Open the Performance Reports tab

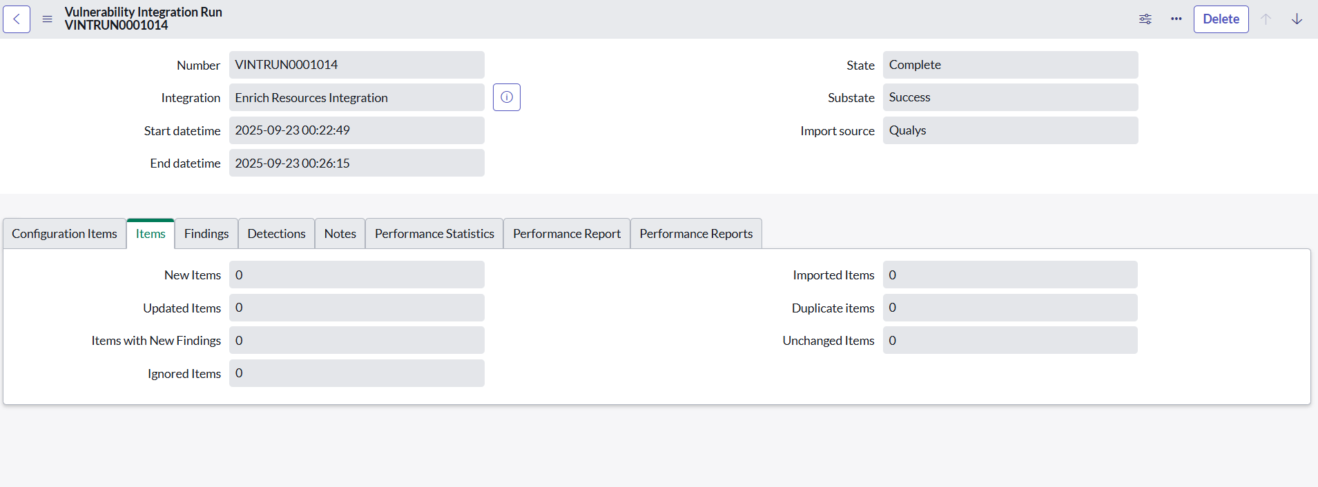click(697, 234)
